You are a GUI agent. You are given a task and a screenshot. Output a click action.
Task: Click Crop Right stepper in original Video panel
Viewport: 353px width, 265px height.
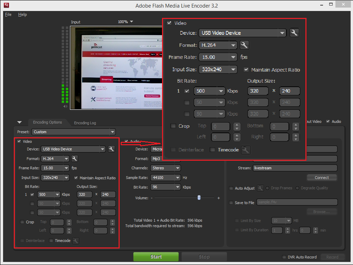pyautogui.click(x=112, y=231)
